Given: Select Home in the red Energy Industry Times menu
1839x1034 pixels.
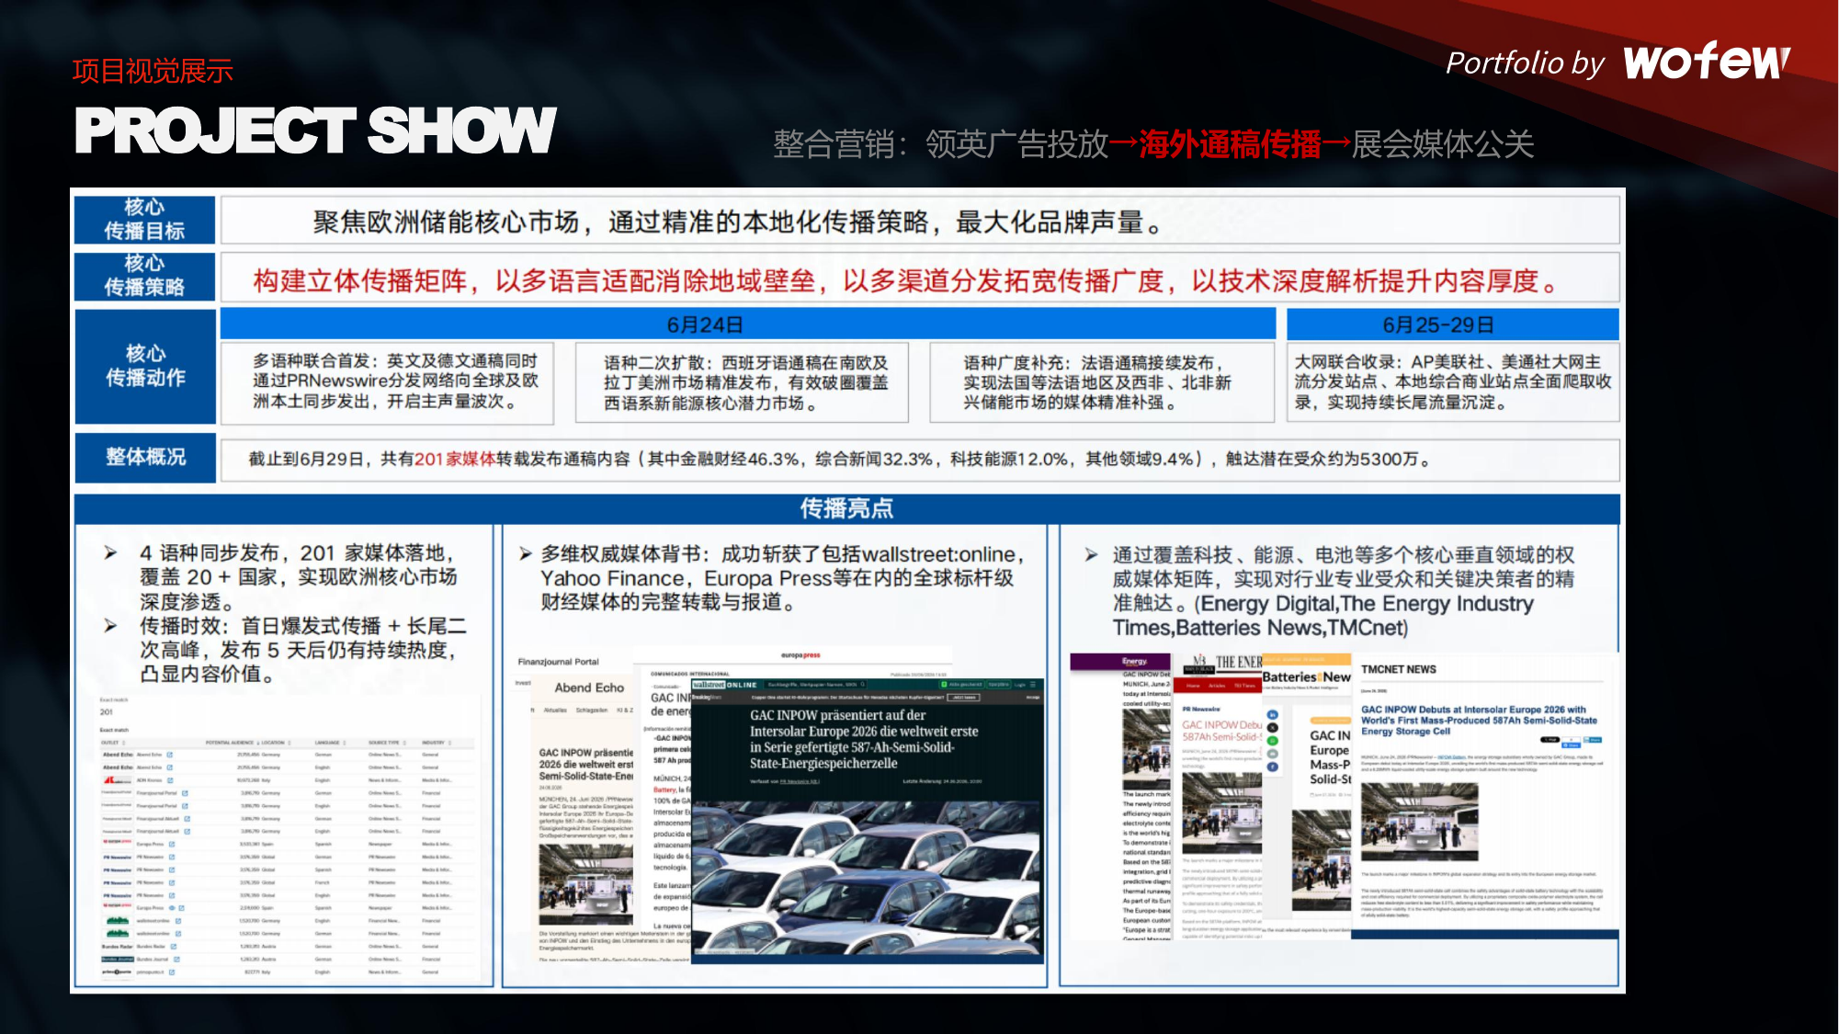Looking at the screenshot, I should pyautogui.click(x=1193, y=686).
